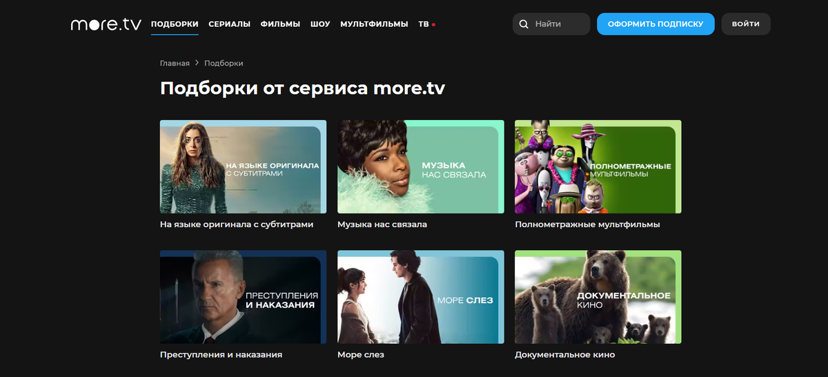Open the Мультфильмы category
828x377 pixels.
374,23
